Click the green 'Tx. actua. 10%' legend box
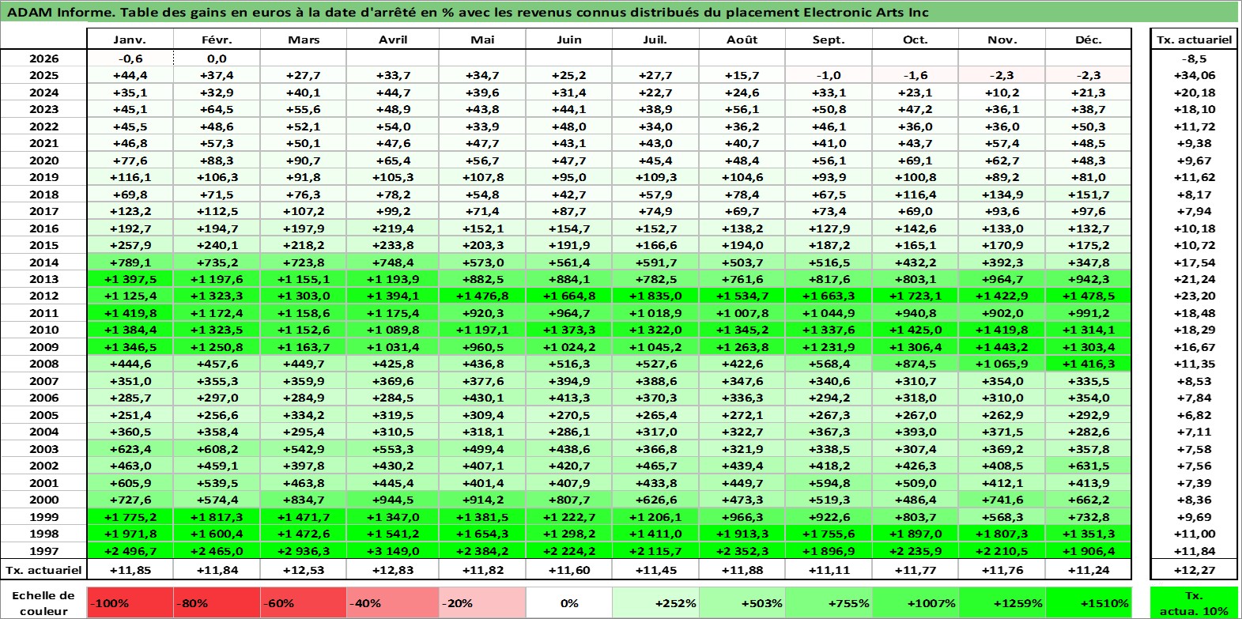 1194,603
